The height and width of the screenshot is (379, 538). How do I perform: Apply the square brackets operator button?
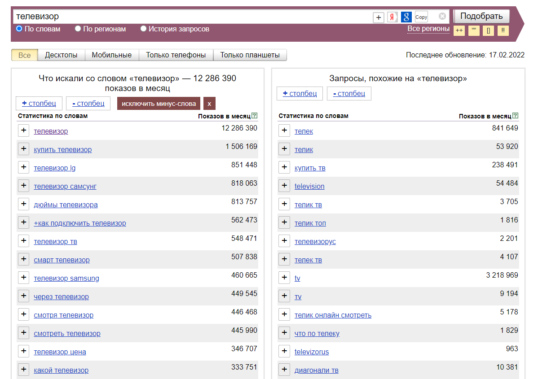click(x=488, y=30)
